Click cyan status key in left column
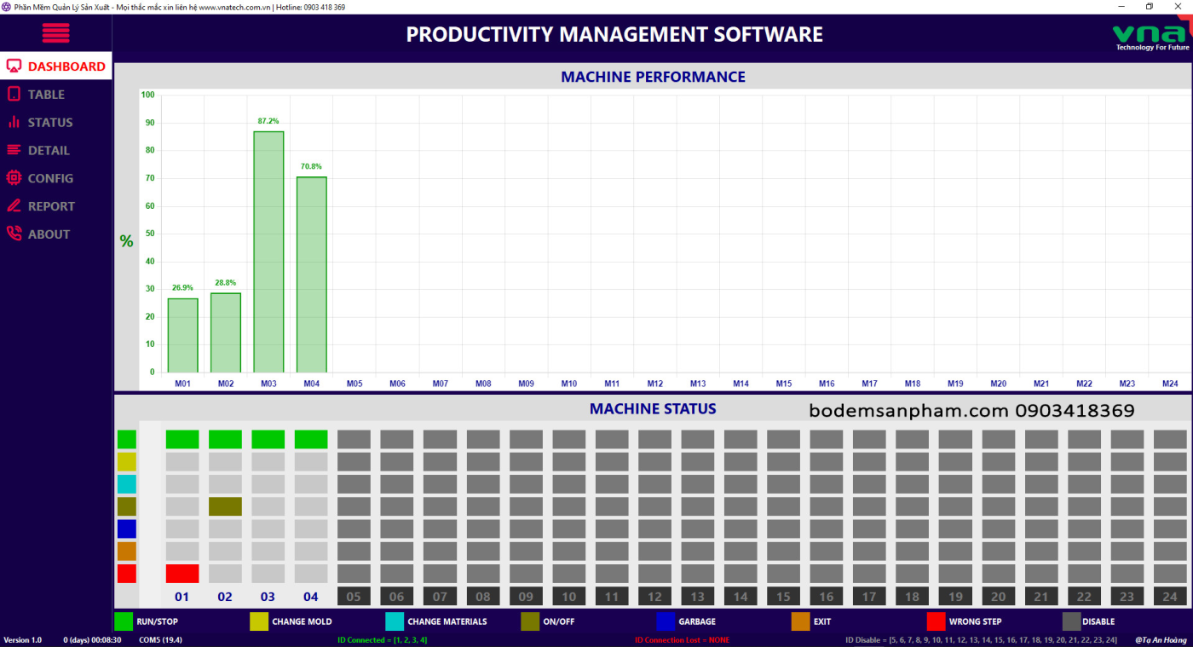 (126, 484)
